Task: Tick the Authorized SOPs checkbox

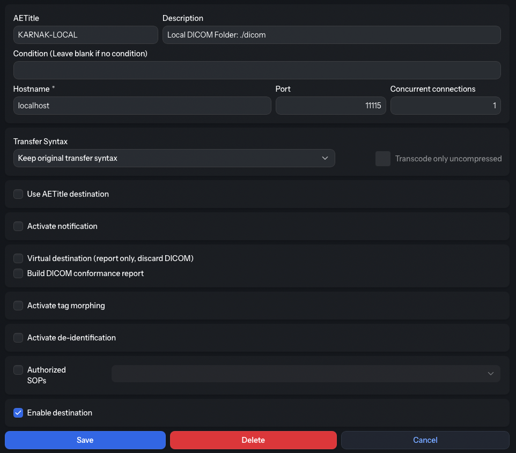Action: point(18,370)
